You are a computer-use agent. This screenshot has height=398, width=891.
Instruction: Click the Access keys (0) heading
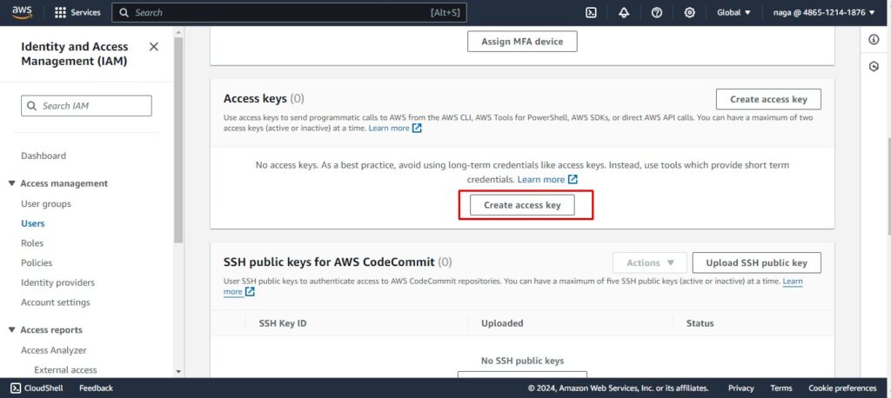pyautogui.click(x=264, y=99)
